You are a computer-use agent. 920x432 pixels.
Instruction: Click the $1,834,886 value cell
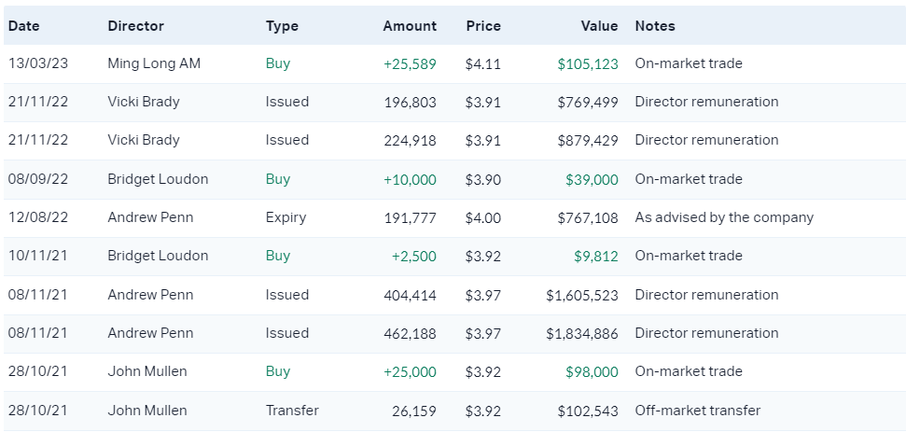(x=582, y=333)
